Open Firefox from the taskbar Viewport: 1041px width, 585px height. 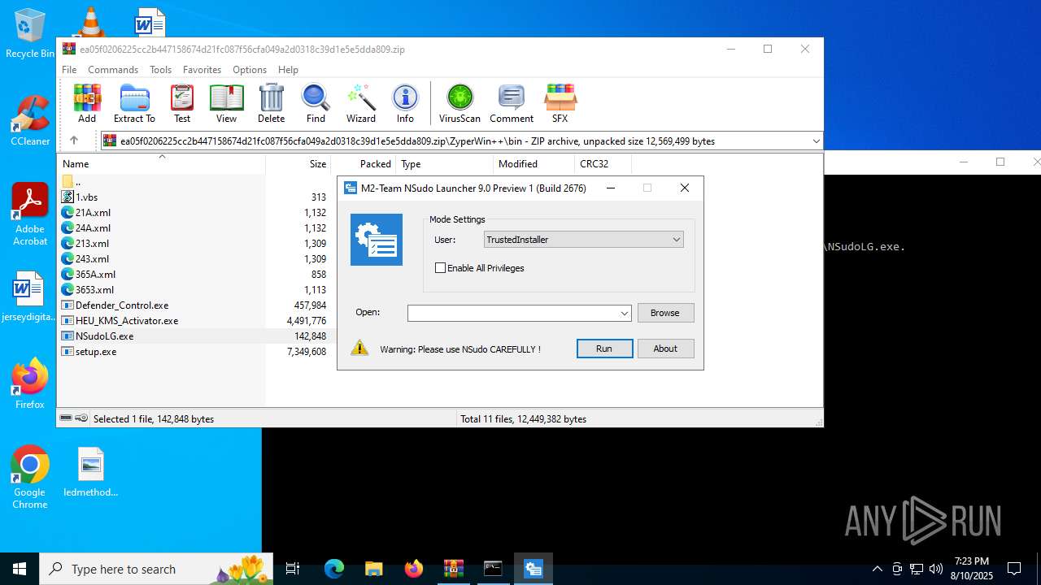pos(413,569)
